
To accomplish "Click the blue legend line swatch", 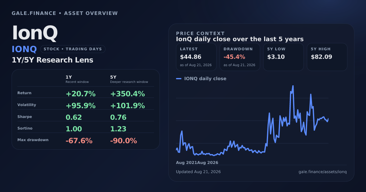I will point(179,79).
